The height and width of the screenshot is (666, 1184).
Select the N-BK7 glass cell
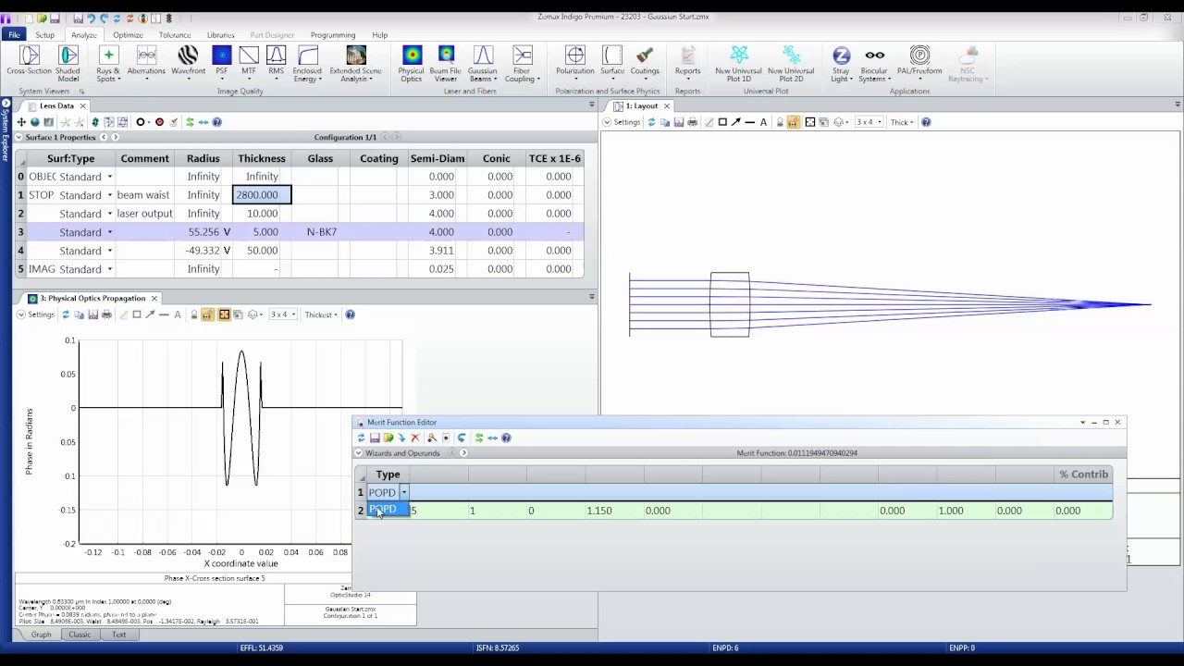click(320, 232)
